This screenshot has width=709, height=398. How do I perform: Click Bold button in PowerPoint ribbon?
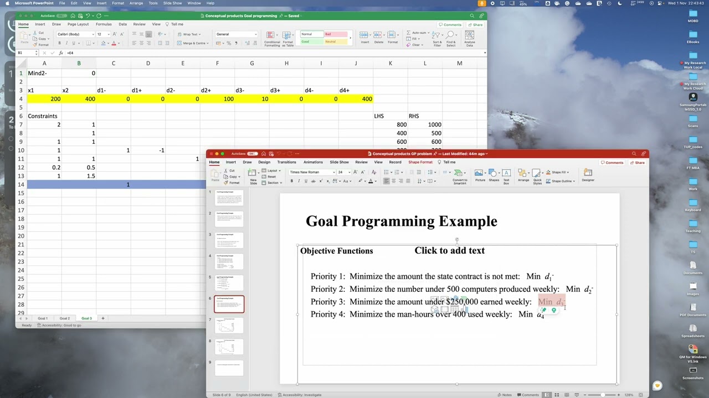[291, 181]
